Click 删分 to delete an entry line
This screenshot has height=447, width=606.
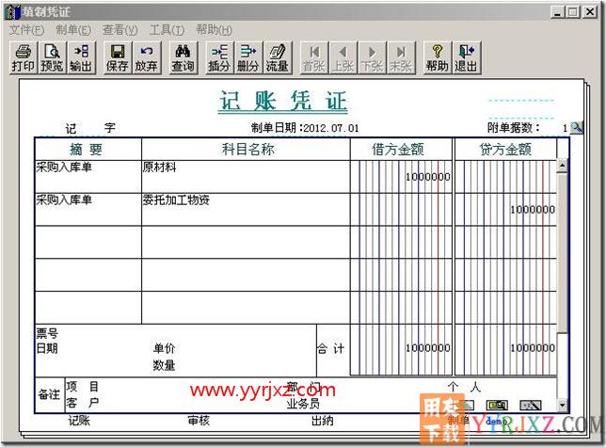point(248,58)
